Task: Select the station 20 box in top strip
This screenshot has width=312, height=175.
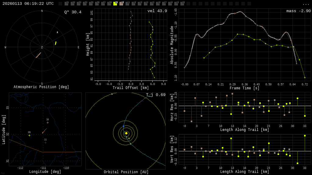Action: coord(182,4)
